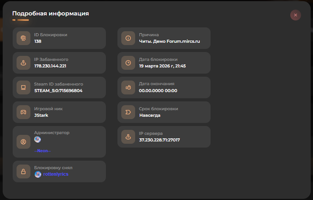Image resolution: width=313 pixels, height=200 pixels.
Task: Open the --Neon-- administrator profile link
Action: [42, 151]
